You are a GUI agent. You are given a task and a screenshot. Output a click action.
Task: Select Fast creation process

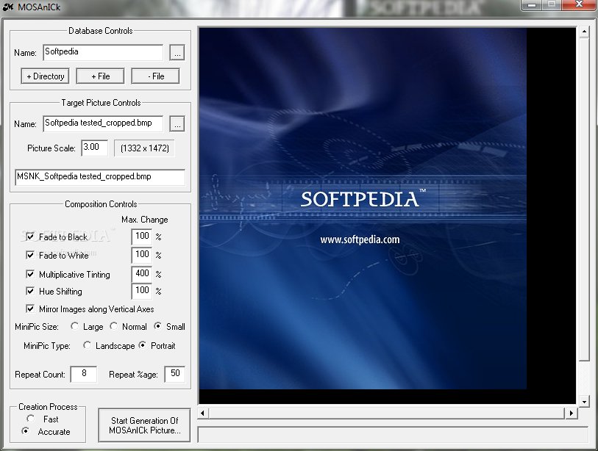coord(30,419)
